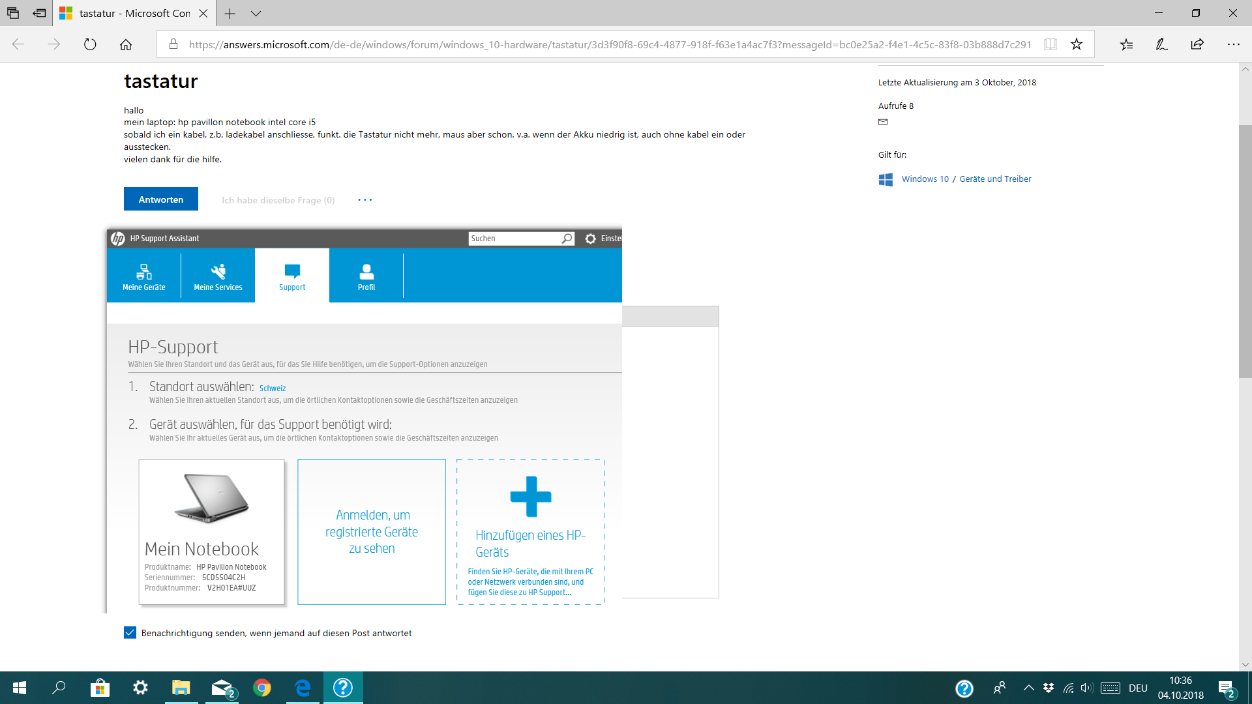
Task: Click the address bar URL
Action: tap(610, 44)
